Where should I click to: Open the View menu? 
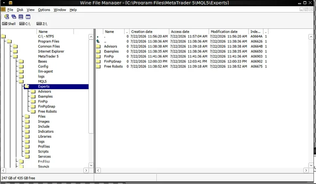click(31, 10)
